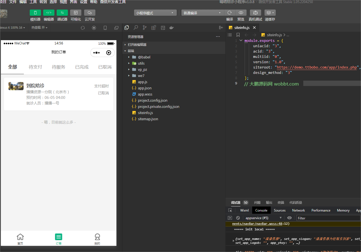Click the clear console icon
Screen dimensions: 361x252
[238, 218]
